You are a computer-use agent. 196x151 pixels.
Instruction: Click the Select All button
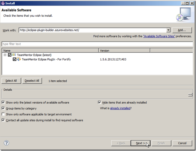coord(11,81)
